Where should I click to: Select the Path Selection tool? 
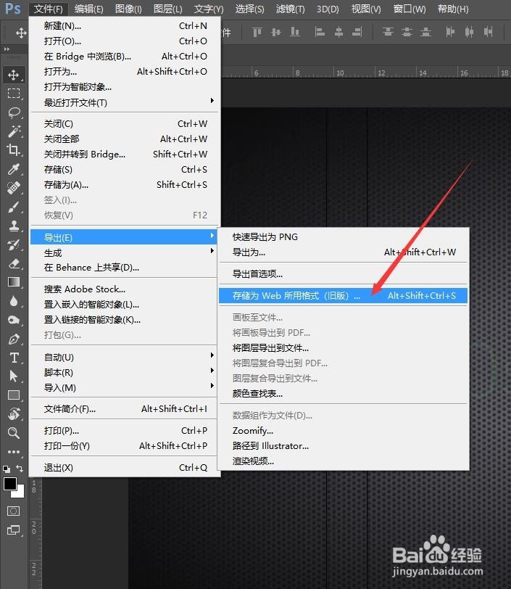coord(14,376)
